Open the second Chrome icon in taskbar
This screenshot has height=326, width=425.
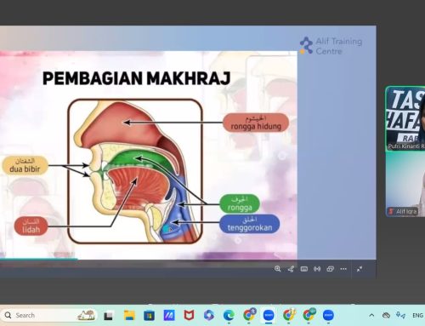click(x=289, y=315)
